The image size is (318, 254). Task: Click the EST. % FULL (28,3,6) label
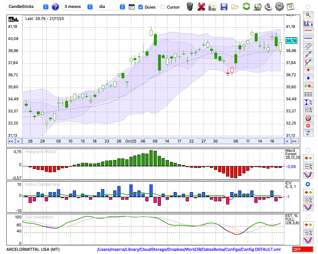(292, 219)
